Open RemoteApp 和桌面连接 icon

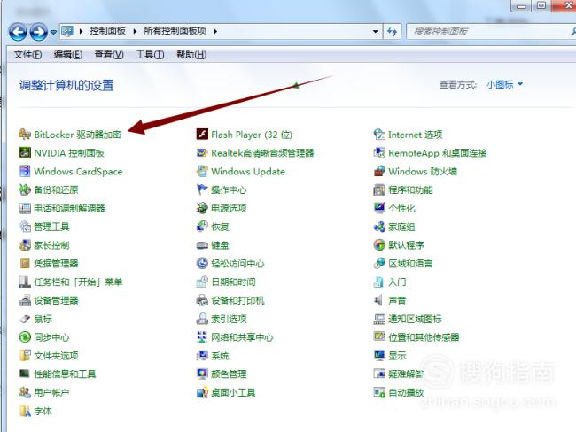click(379, 152)
